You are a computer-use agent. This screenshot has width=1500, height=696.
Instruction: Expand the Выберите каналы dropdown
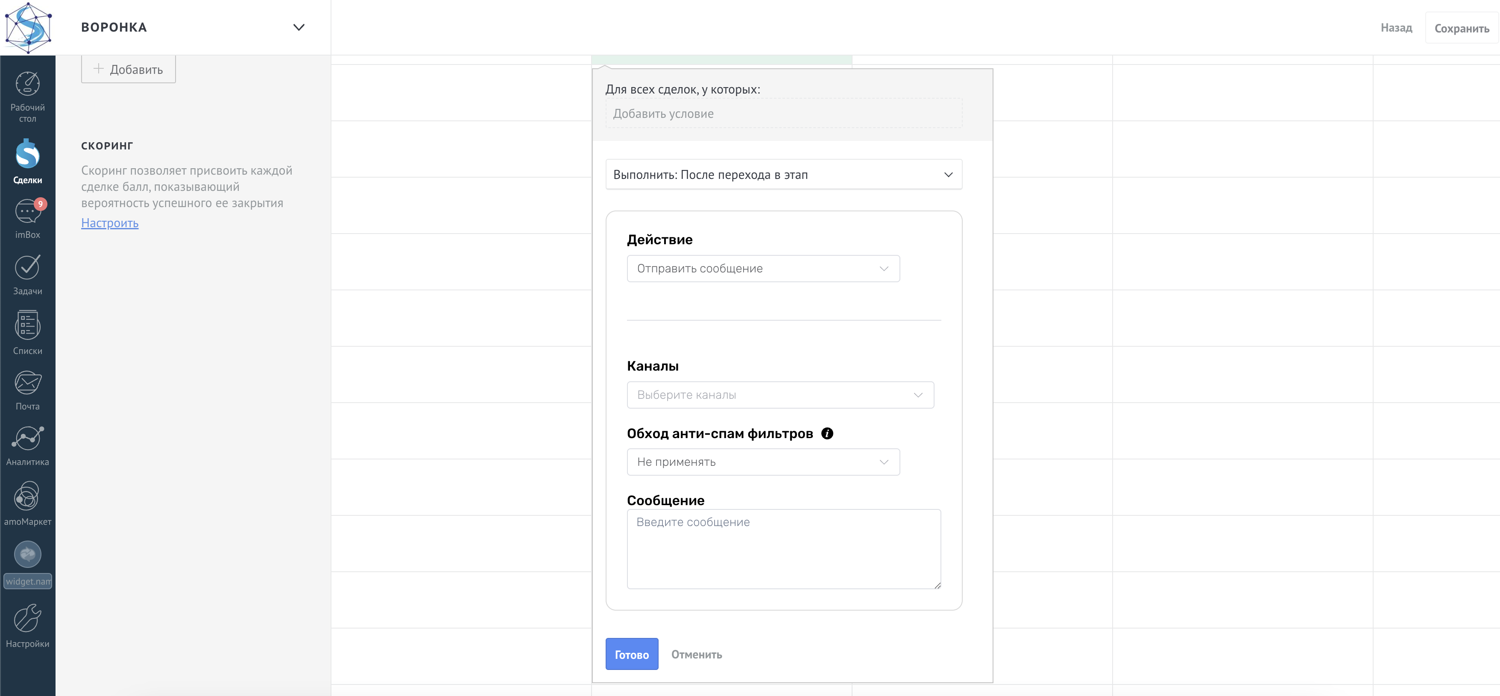[780, 395]
